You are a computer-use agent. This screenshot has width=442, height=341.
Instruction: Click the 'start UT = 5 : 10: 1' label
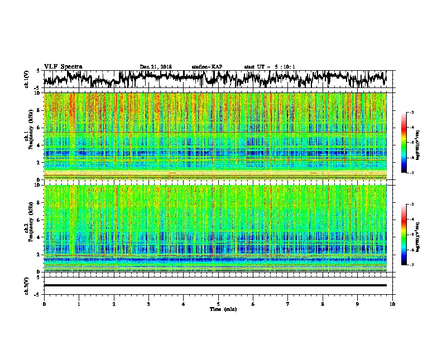pos(270,67)
